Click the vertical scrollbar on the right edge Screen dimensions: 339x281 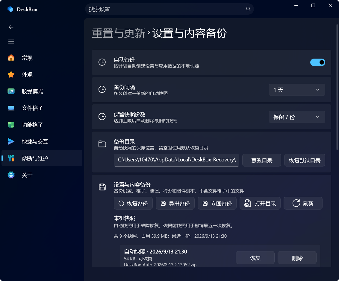tap(337, 87)
